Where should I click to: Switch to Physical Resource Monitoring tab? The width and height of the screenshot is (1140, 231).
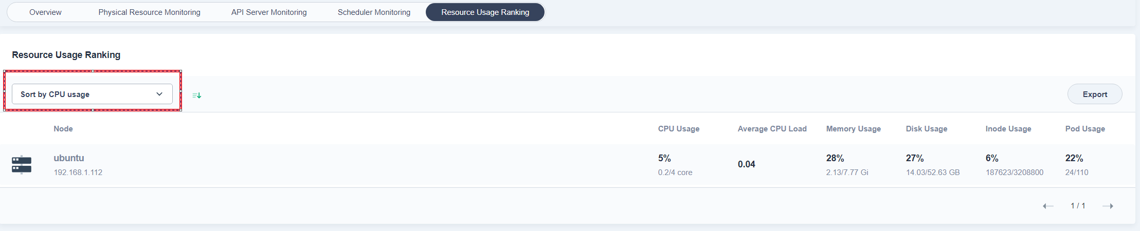coord(149,12)
